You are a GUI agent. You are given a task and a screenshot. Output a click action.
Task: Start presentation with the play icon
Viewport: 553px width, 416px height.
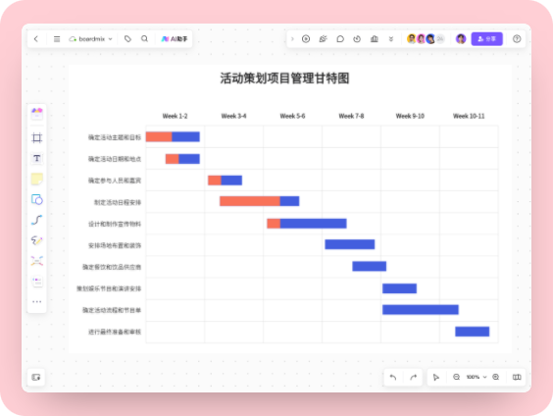coord(306,39)
